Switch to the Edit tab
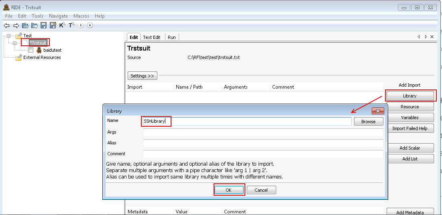442x215 pixels. click(x=134, y=37)
